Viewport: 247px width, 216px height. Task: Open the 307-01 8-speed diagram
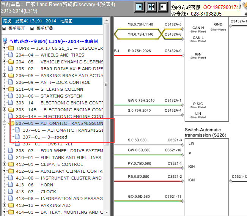(x=45, y=137)
